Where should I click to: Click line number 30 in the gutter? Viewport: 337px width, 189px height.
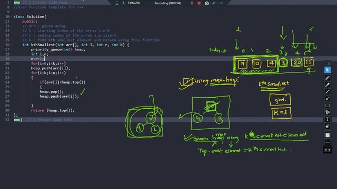click(7, 110)
